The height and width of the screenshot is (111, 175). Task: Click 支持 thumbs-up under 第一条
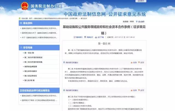tap(134, 63)
